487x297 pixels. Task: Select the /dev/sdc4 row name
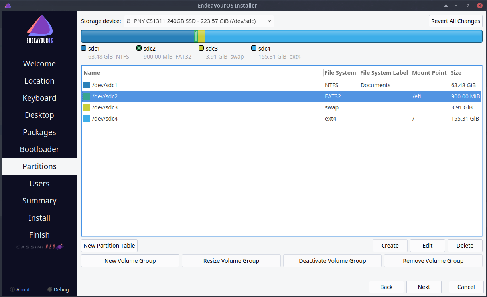104,119
